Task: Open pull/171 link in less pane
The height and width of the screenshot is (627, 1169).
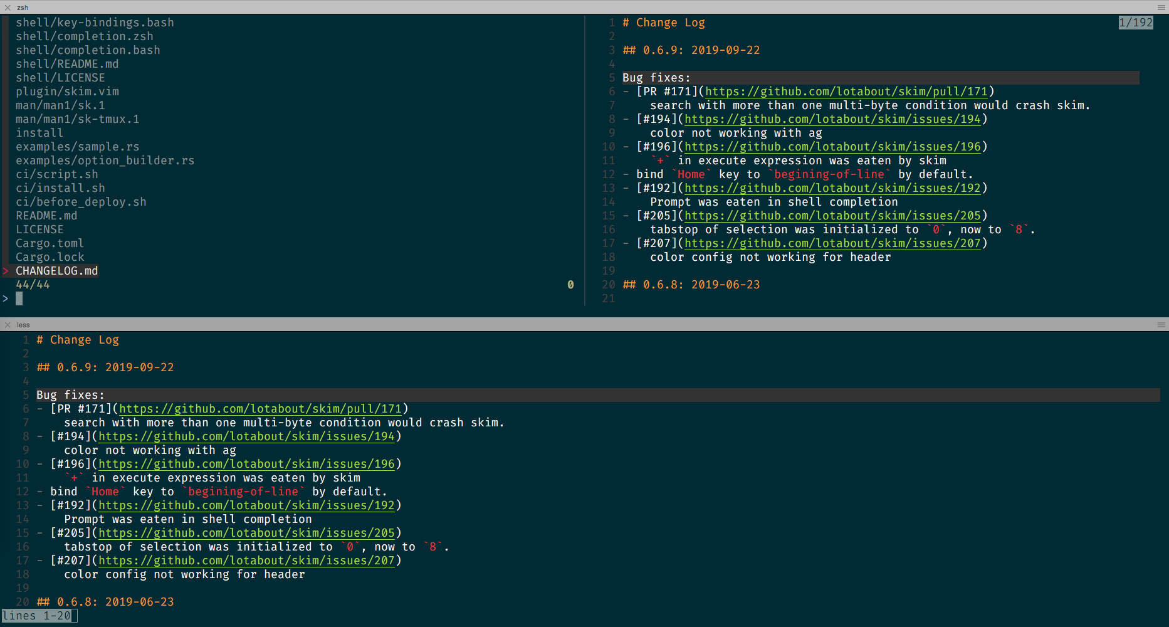Action: [260, 409]
